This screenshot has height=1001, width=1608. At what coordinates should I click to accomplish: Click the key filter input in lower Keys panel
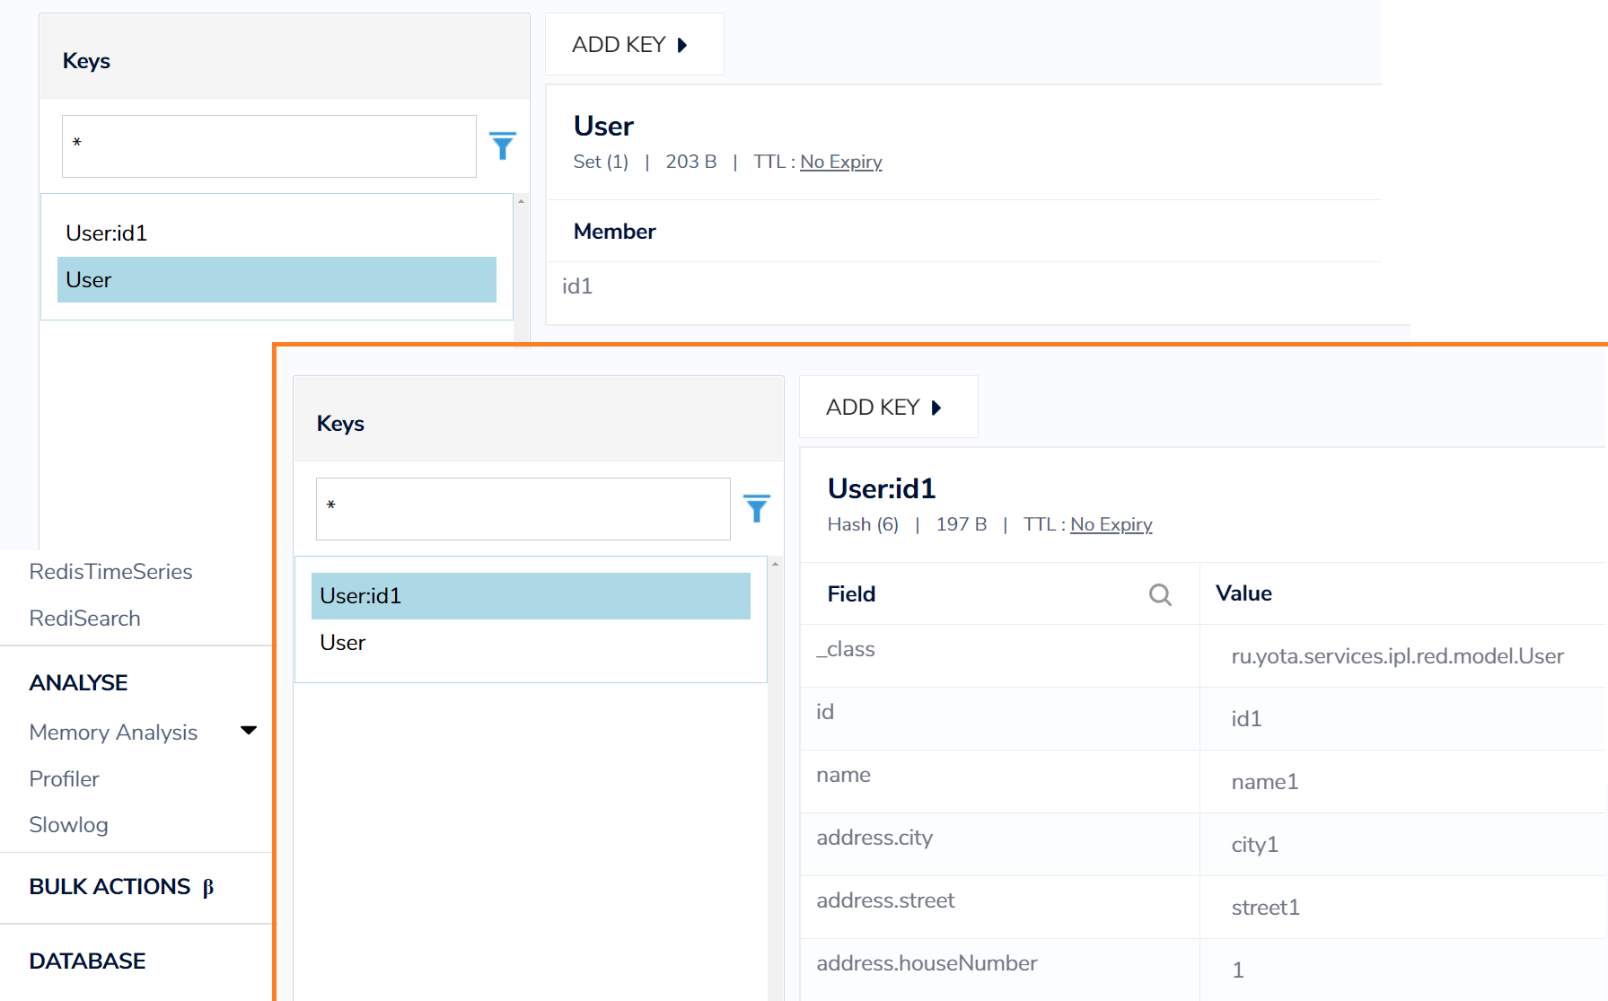click(523, 508)
